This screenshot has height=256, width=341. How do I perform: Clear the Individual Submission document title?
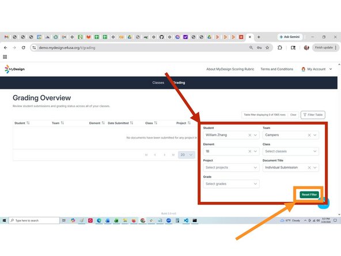click(309, 167)
